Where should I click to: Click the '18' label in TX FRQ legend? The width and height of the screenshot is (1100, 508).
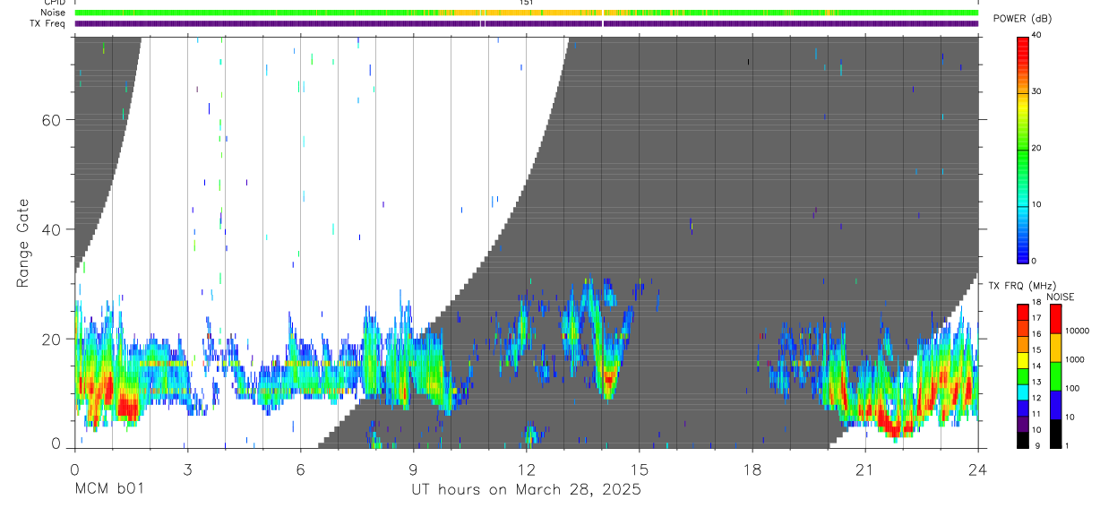(x=1036, y=301)
